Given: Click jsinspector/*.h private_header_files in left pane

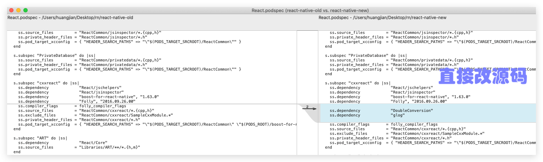Looking at the screenshot, I should pos(83,37).
